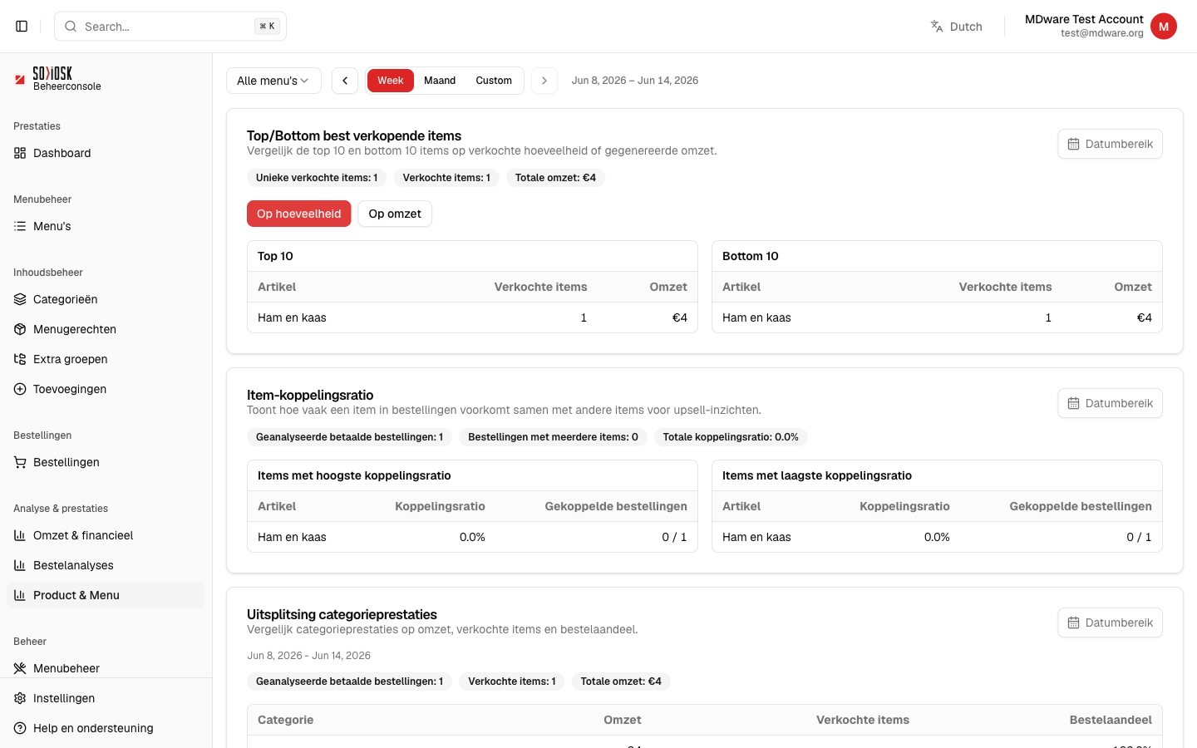Click the Categorieën layers icon
This screenshot has height=748, width=1197.
coord(20,299)
